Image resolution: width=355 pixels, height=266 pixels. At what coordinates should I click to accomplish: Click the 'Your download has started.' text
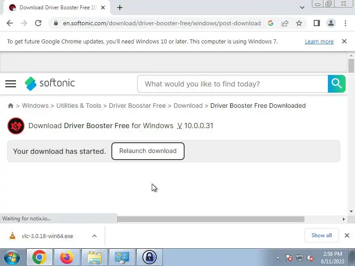59,151
